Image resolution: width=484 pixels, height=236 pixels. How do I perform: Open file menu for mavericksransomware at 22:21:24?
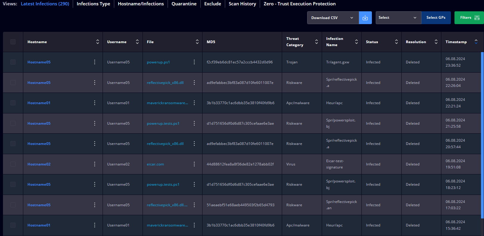pyautogui.click(x=194, y=103)
